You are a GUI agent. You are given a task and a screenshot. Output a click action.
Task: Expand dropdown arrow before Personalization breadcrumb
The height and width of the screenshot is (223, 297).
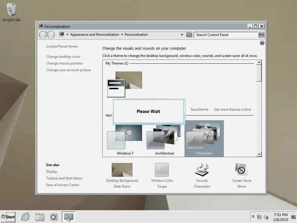pyautogui.click(x=122, y=35)
